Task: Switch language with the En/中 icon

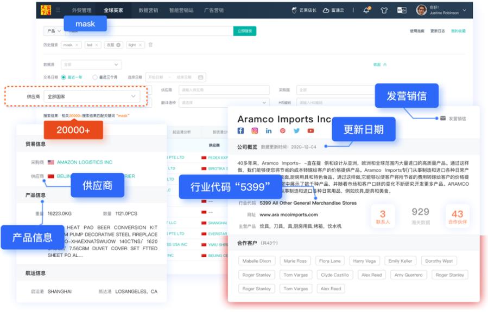Action: (402, 10)
